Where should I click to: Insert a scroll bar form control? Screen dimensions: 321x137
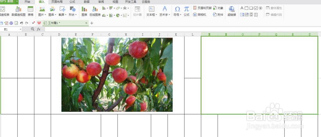pos(251,15)
